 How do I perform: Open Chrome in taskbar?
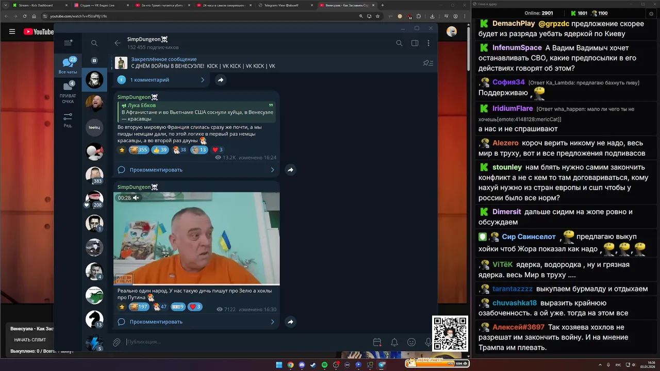point(291,365)
